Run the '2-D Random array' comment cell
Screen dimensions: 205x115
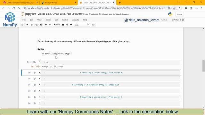click(x=39, y=85)
